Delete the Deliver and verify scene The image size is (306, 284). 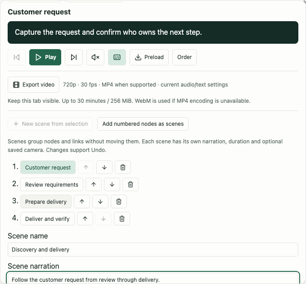tap(122, 219)
